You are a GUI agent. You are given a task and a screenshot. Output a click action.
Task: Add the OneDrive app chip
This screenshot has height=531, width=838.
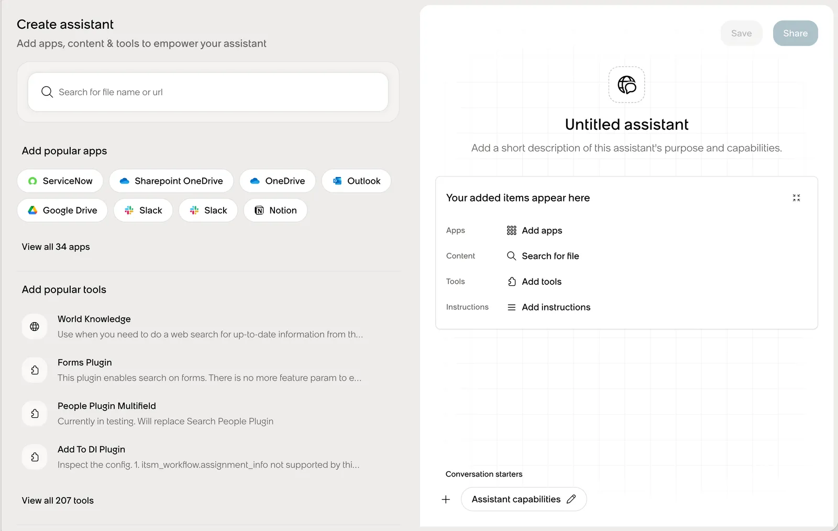(x=278, y=181)
